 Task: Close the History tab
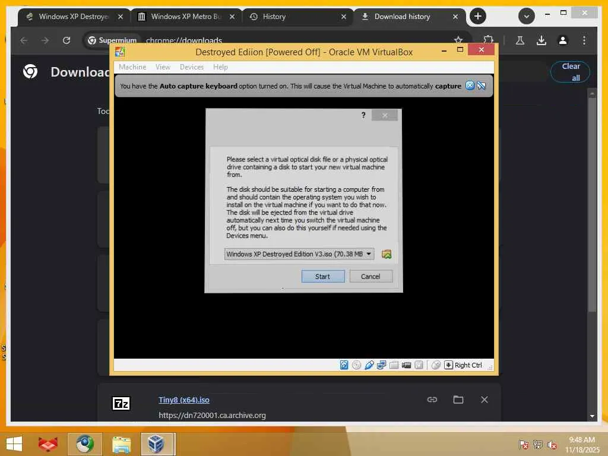pyautogui.click(x=344, y=17)
